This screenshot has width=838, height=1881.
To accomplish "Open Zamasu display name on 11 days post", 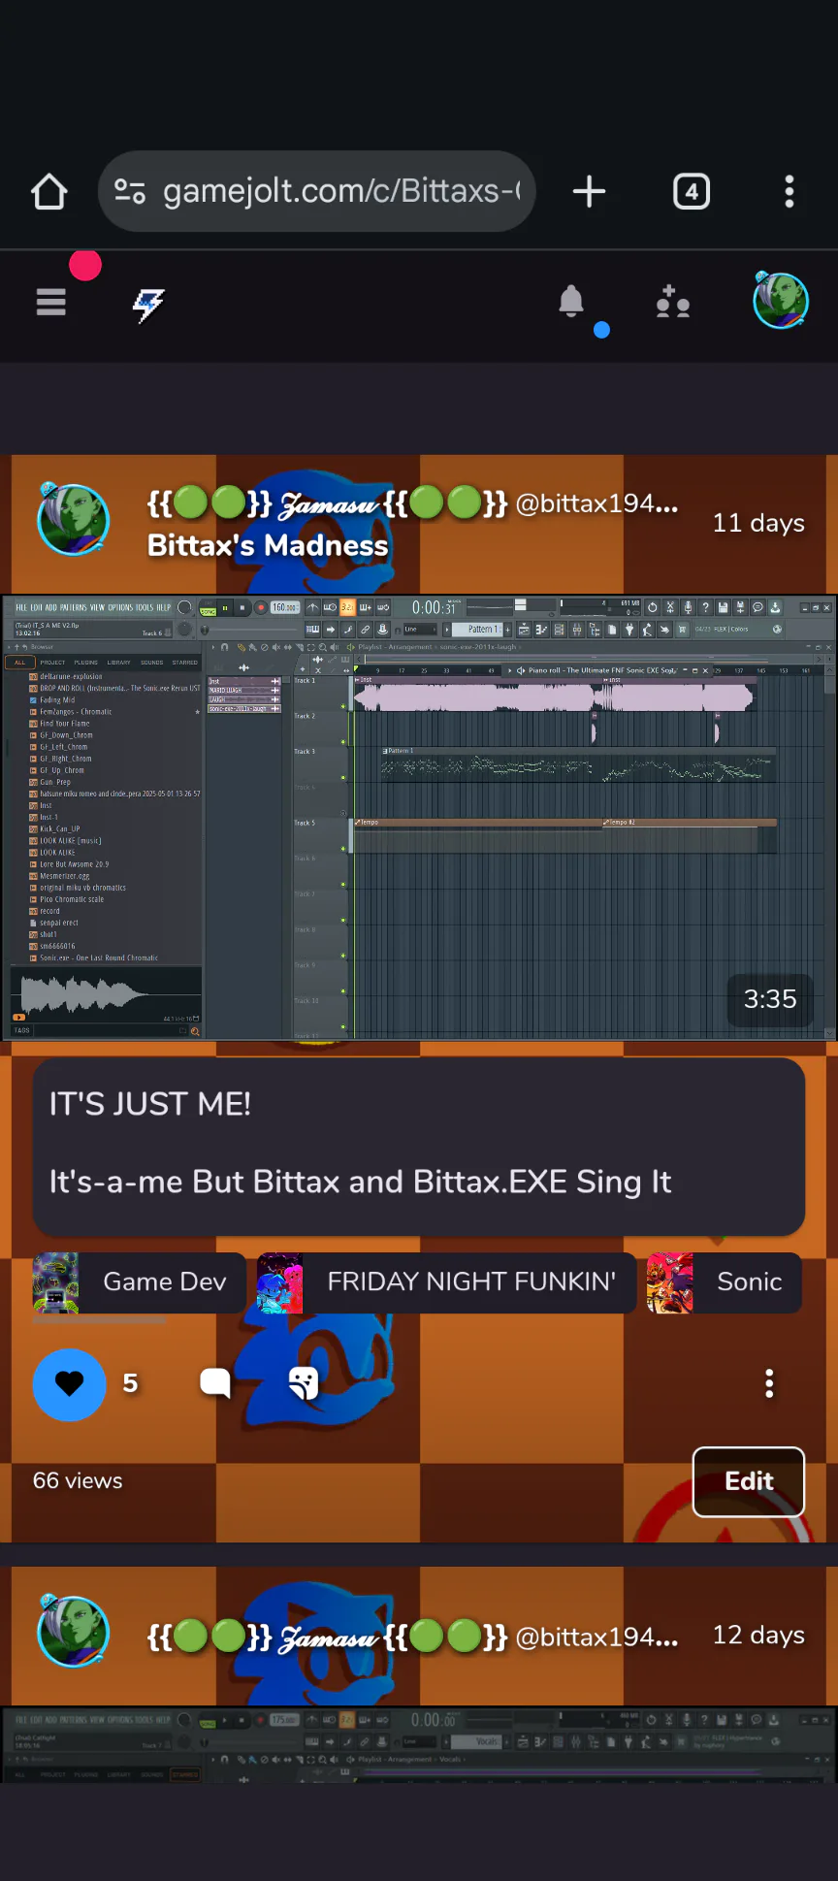I will pyautogui.click(x=327, y=503).
